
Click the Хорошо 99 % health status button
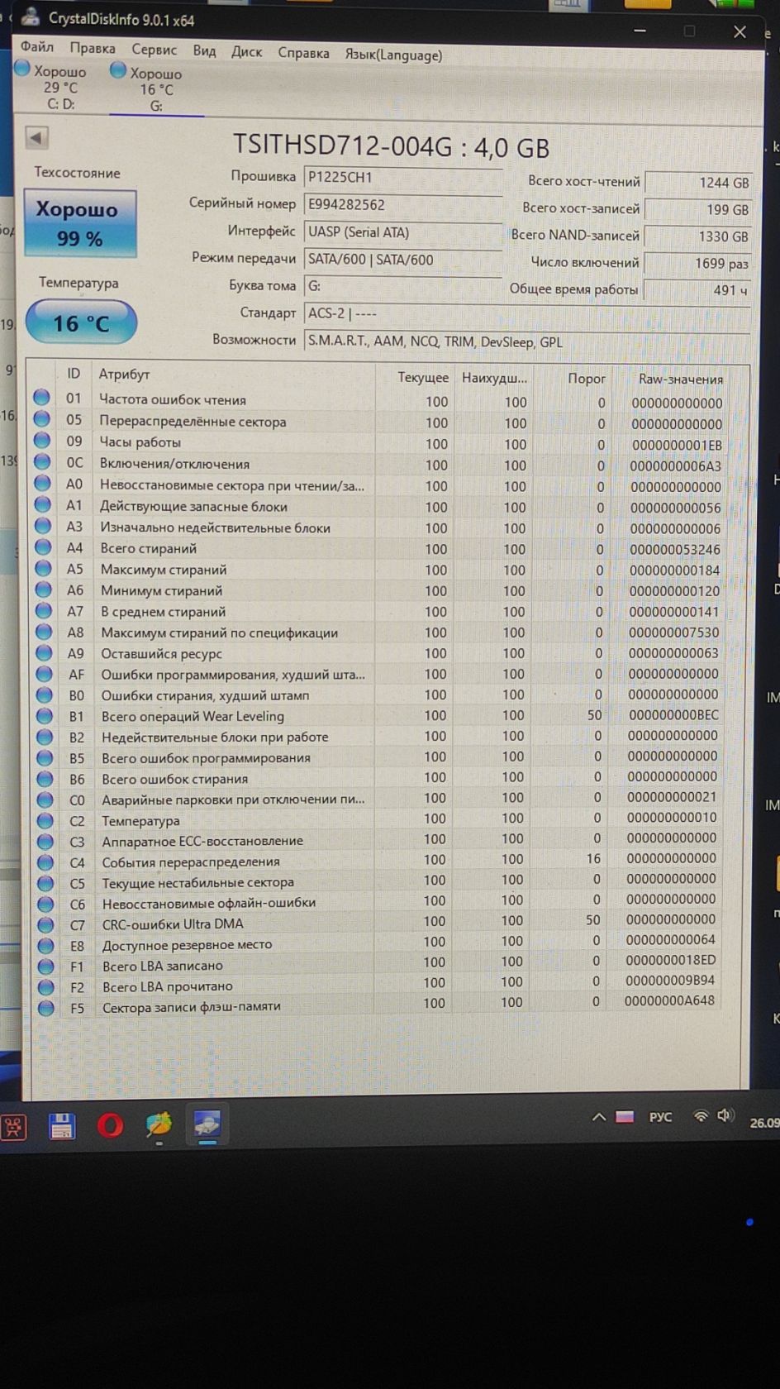pyautogui.click(x=79, y=223)
